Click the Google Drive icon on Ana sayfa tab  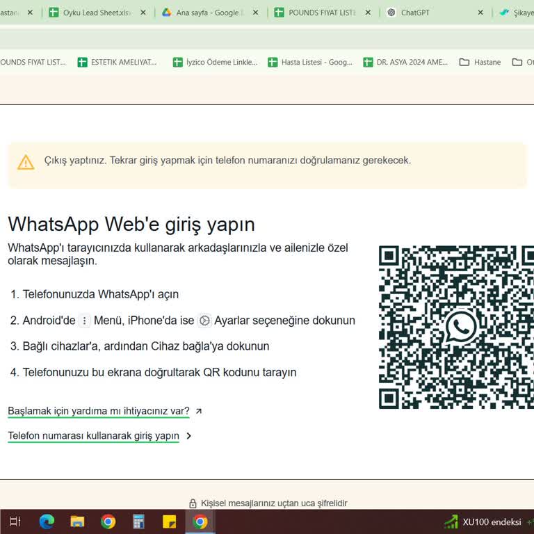[x=166, y=13]
